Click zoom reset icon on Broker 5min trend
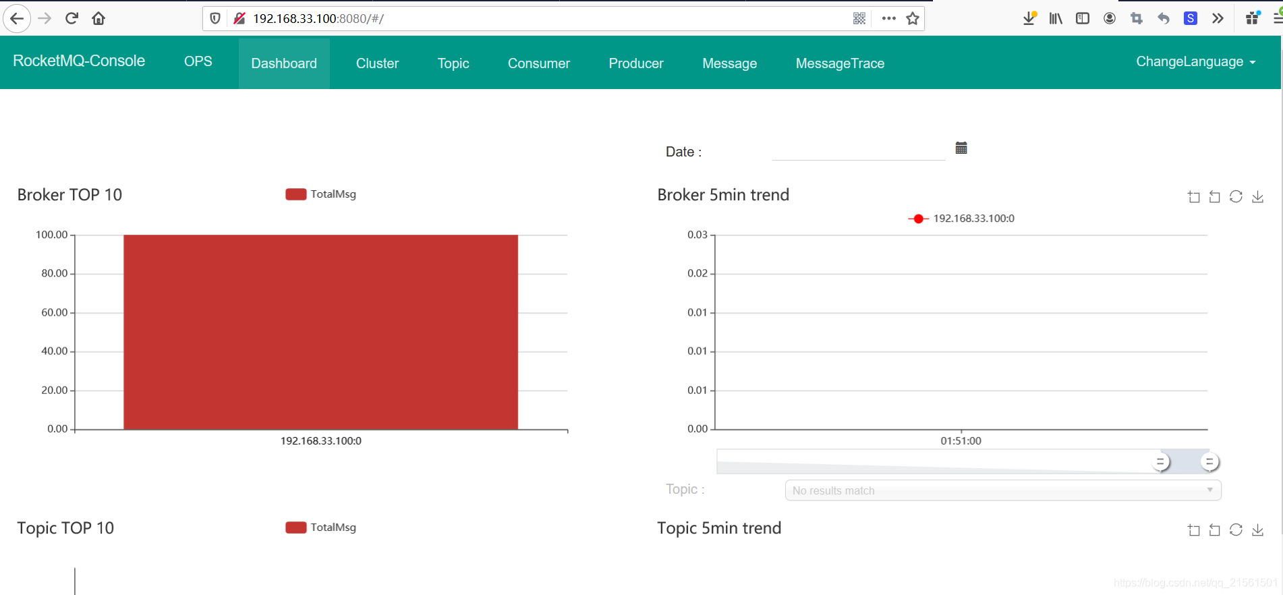Viewport: 1283px width, 595px height. tap(1215, 197)
